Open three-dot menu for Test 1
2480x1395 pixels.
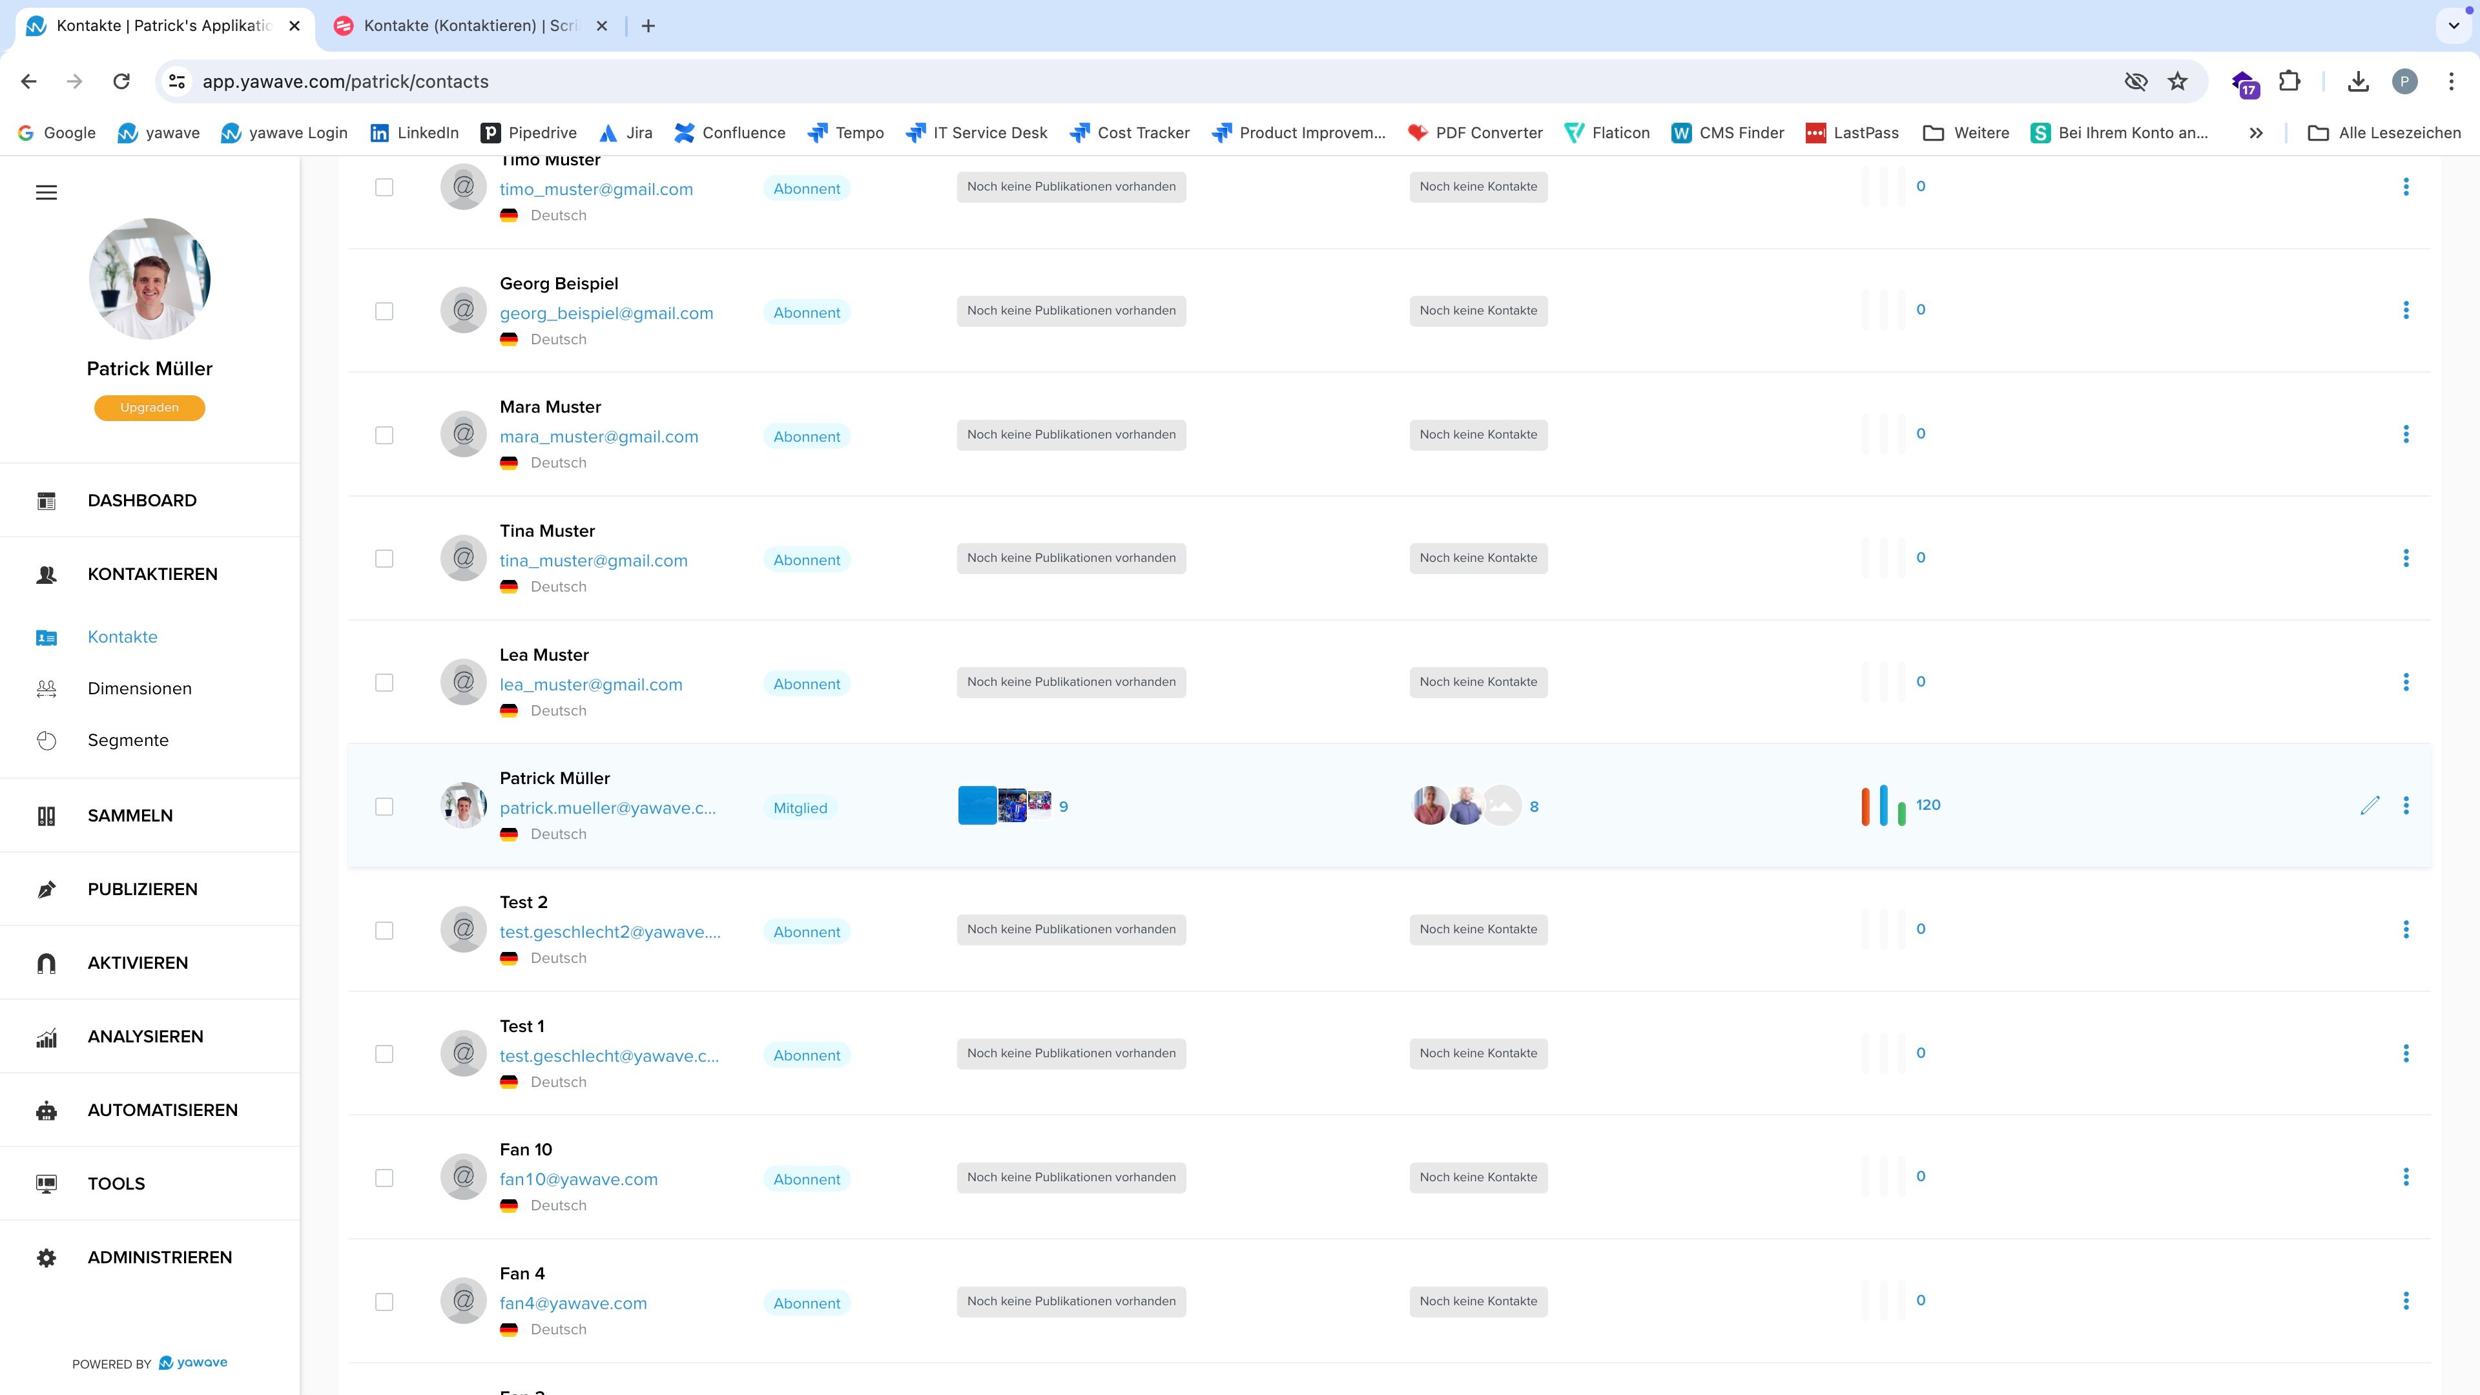(x=2405, y=1053)
